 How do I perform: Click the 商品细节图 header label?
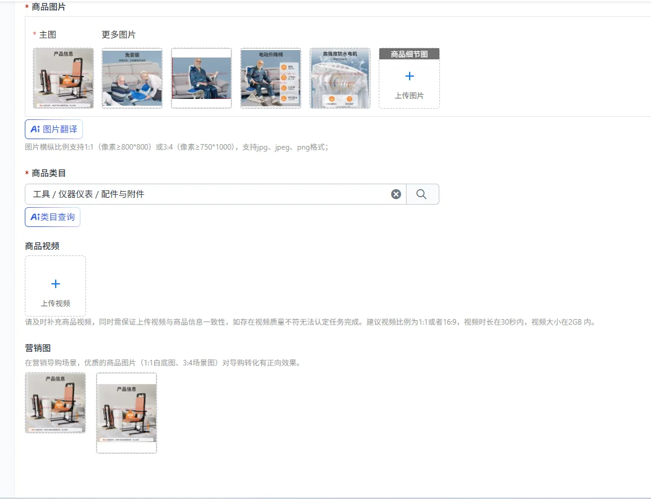[410, 54]
